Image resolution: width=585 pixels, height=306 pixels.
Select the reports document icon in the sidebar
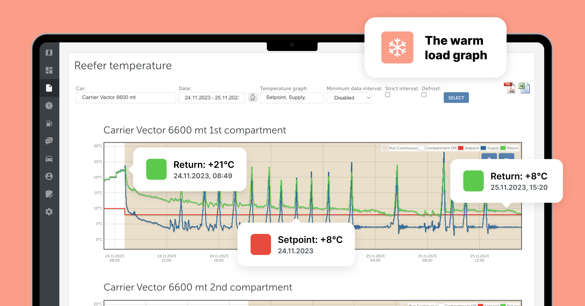[x=49, y=88]
